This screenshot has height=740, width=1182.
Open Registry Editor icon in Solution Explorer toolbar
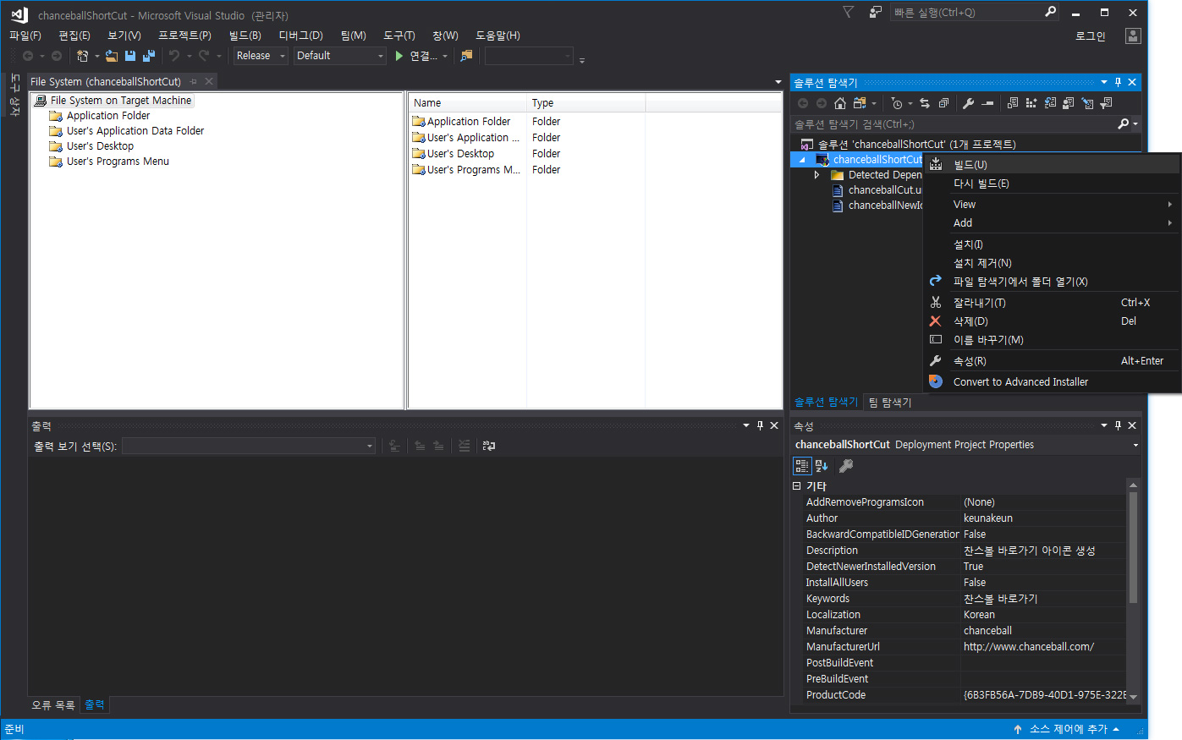pyautogui.click(x=1031, y=103)
